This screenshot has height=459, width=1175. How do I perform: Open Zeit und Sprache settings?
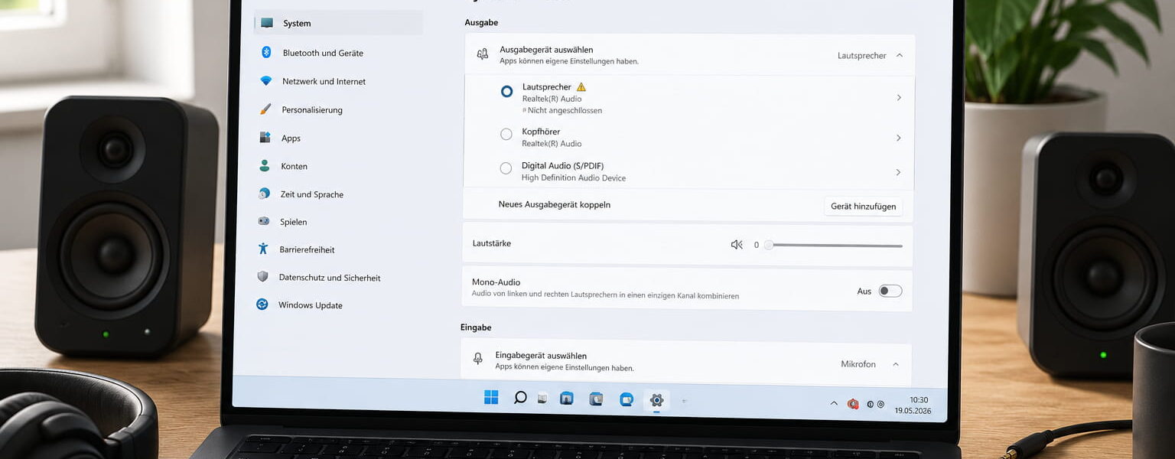[x=312, y=194]
